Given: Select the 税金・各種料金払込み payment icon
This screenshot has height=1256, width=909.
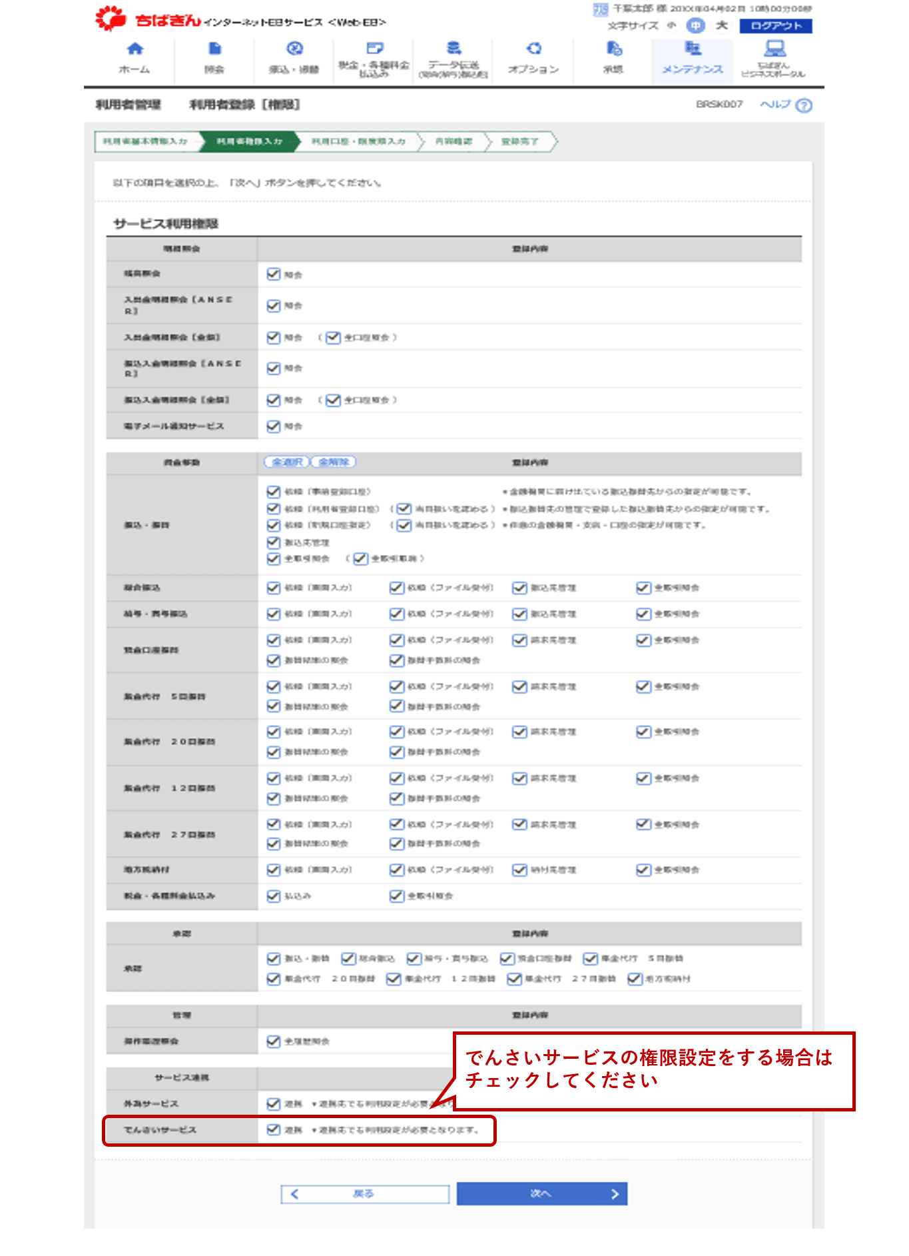Looking at the screenshot, I should click(x=374, y=48).
